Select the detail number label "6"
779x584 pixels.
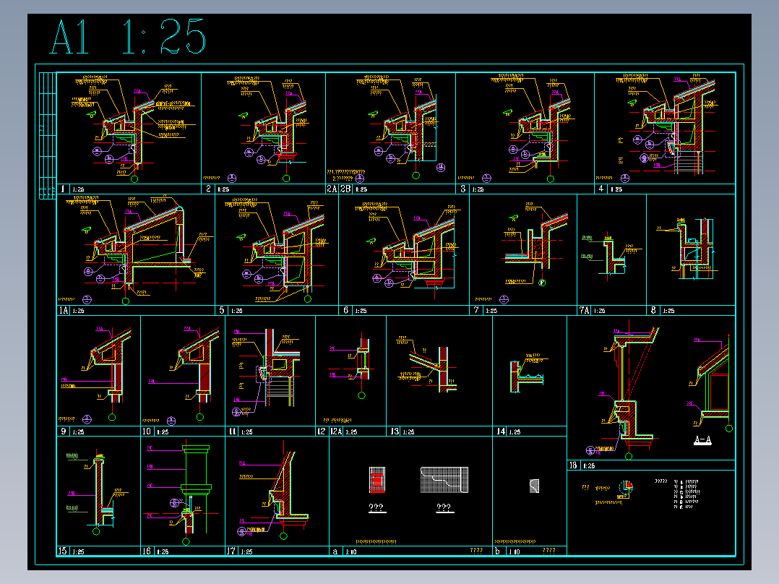pyautogui.click(x=345, y=310)
